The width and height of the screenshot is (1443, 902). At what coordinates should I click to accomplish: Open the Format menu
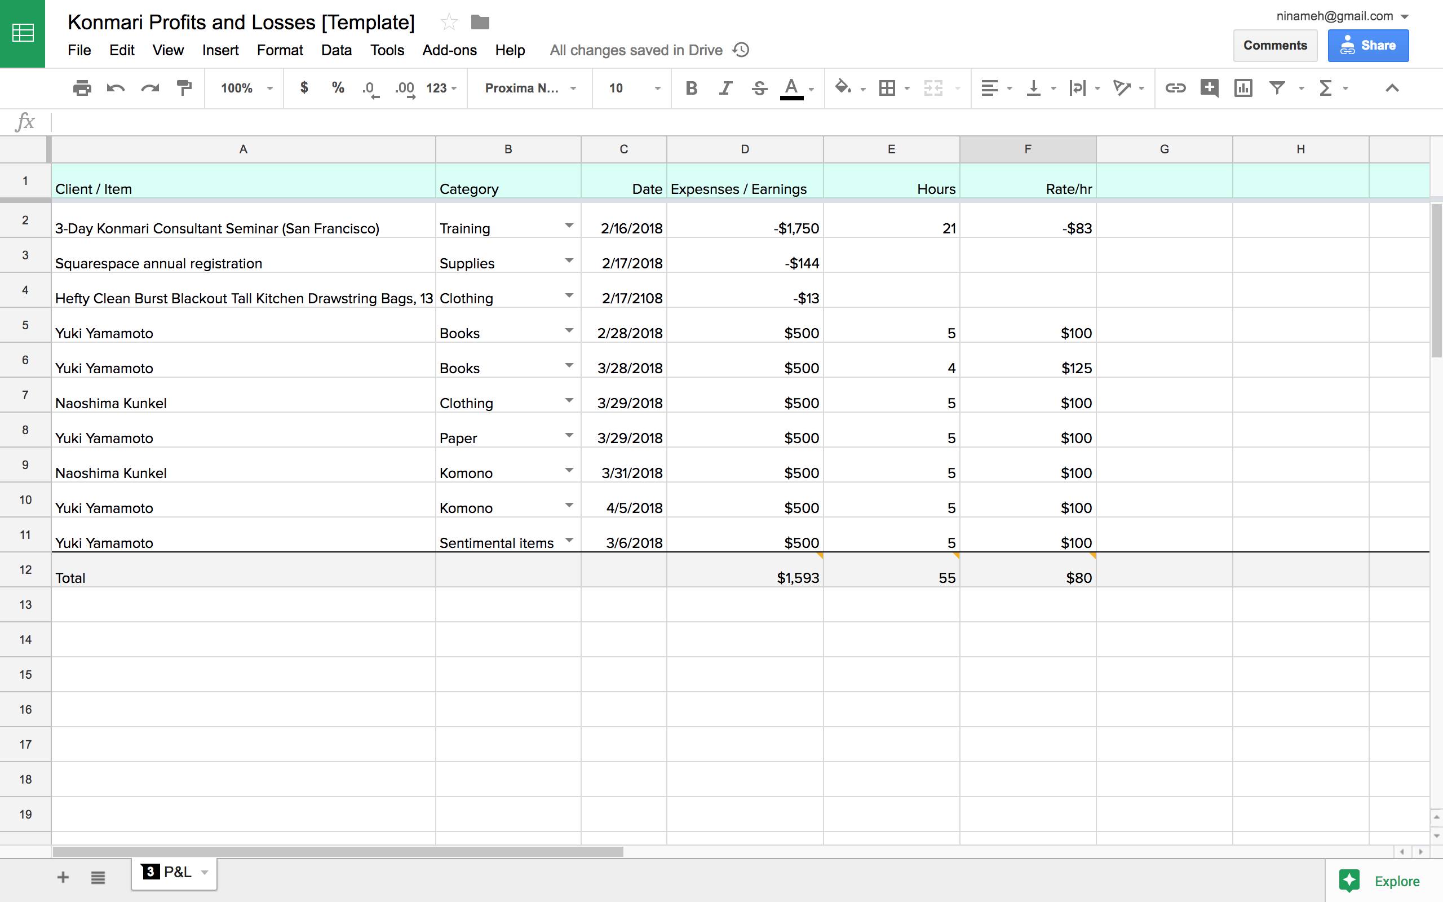[x=280, y=50]
